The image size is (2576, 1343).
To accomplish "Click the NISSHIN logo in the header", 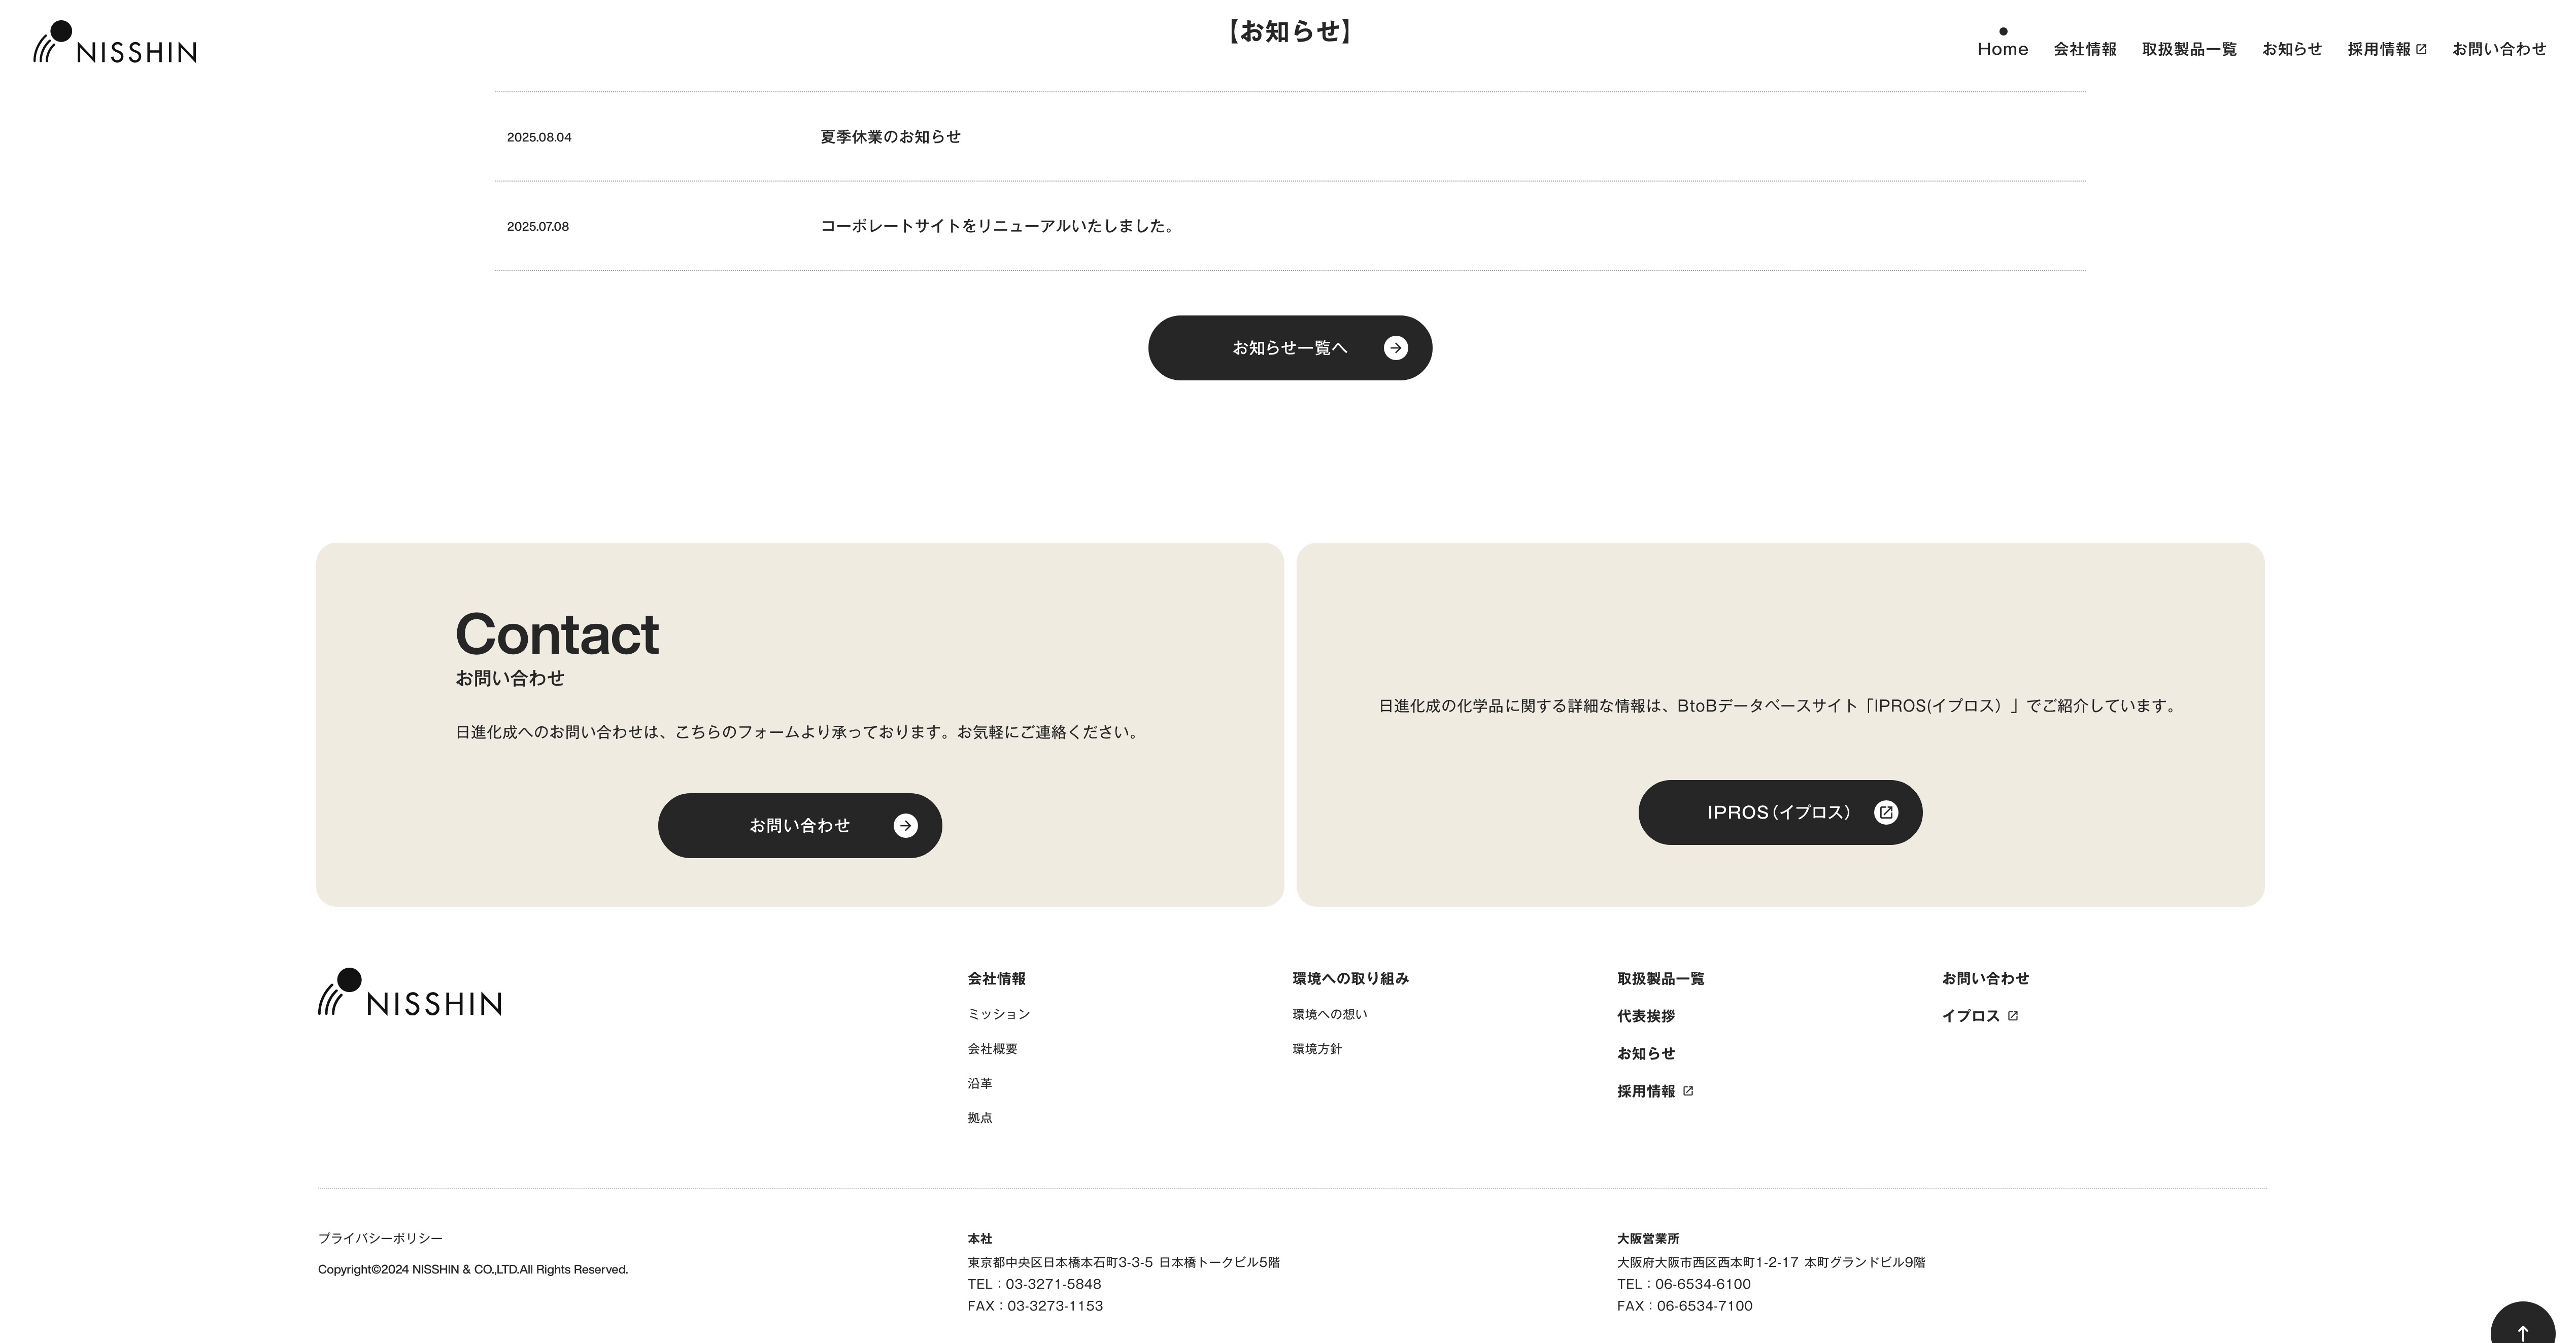I will pyautogui.click(x=115, y=43).
